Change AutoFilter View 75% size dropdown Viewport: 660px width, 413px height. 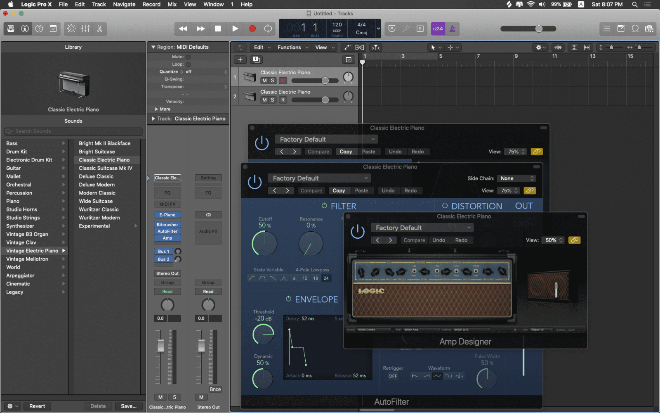pos(509,190)
